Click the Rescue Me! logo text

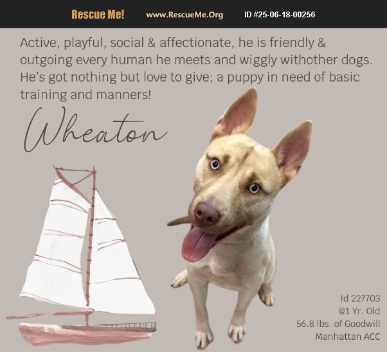98,14
